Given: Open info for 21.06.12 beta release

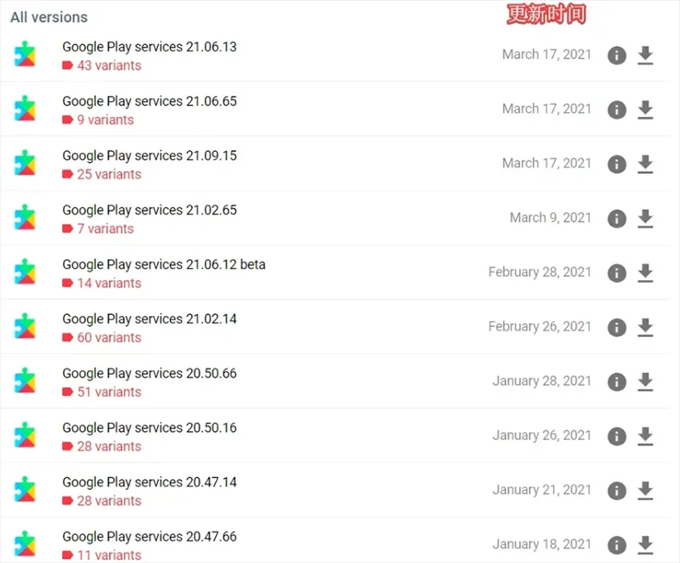Looking at the screenshot, I should (617, 273).
